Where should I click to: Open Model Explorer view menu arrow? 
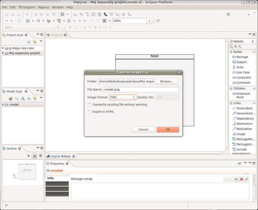point(41,98)
